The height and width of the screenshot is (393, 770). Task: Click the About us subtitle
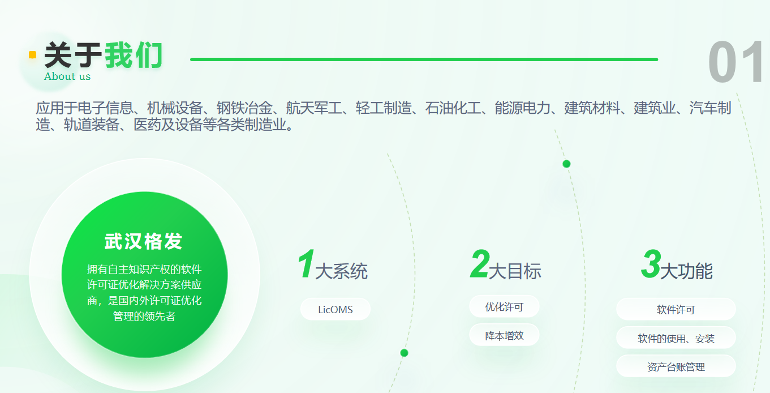[x=67, y=76]
